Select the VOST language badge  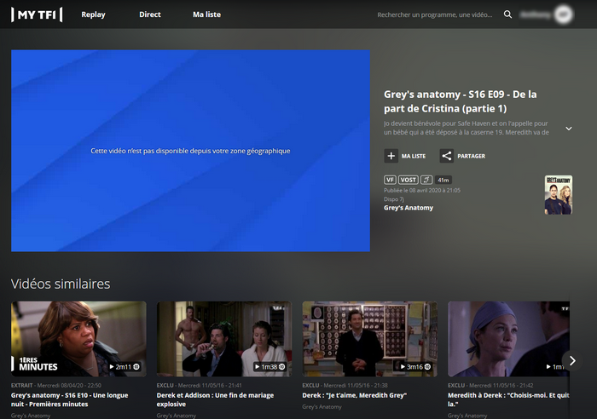click(409, 180)
